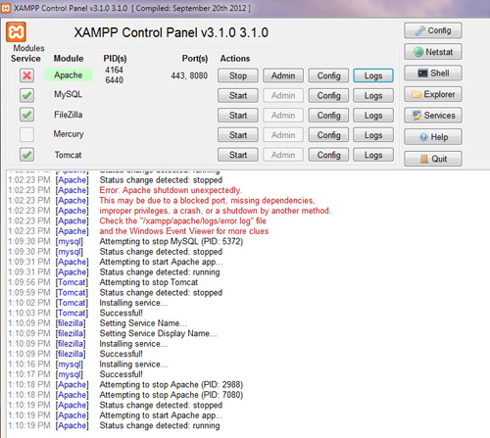The width and height of the screenshot is (490, 438).
Task: Click Apache ports 443, 8080
Action: pos(189,75)
